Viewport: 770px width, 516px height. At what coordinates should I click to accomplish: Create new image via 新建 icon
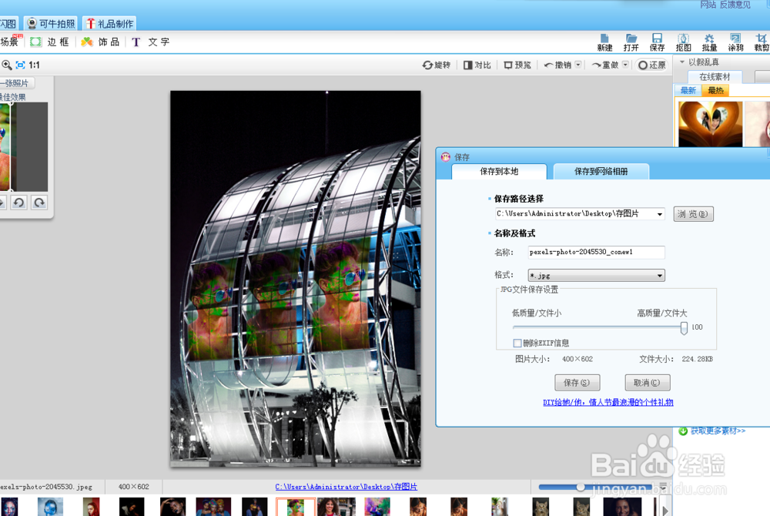pos(604,41)
